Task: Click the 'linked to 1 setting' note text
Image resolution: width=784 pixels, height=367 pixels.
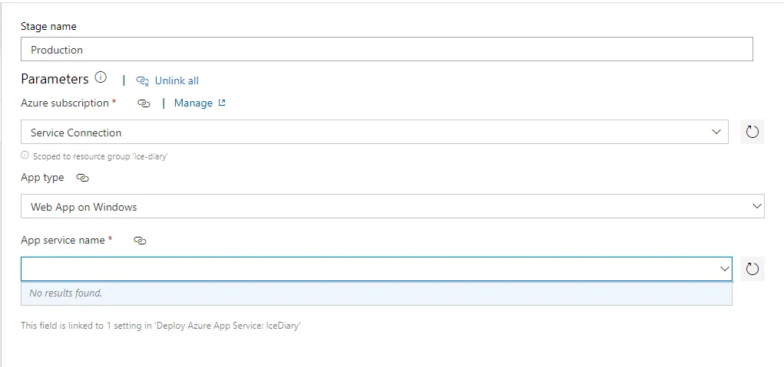Action: tap(160, 326)
